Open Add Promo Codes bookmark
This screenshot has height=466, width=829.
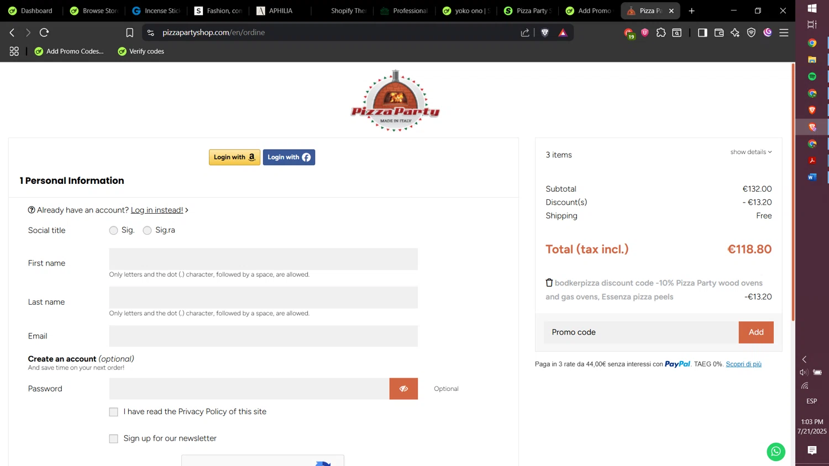69,51
